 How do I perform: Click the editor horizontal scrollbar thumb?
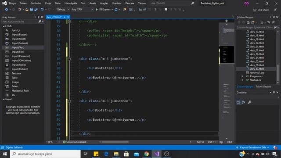[x=115, y=142]
